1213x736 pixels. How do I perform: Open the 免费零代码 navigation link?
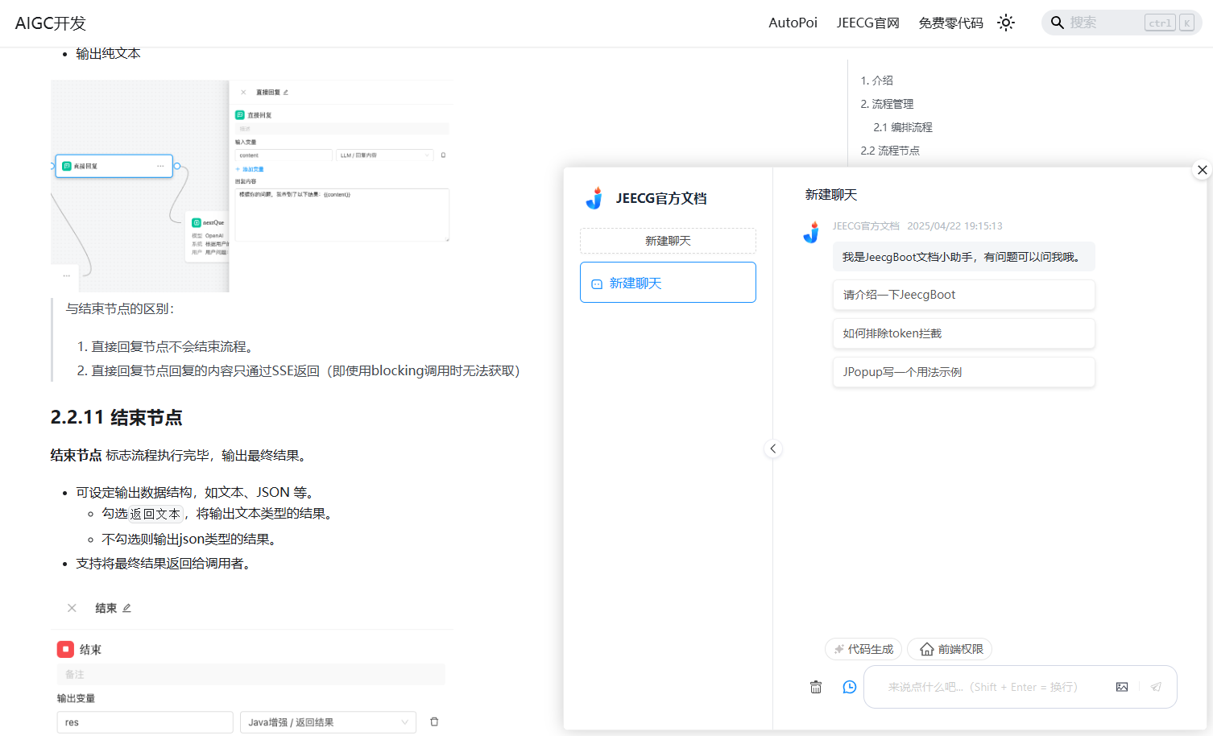click(950, 23)
